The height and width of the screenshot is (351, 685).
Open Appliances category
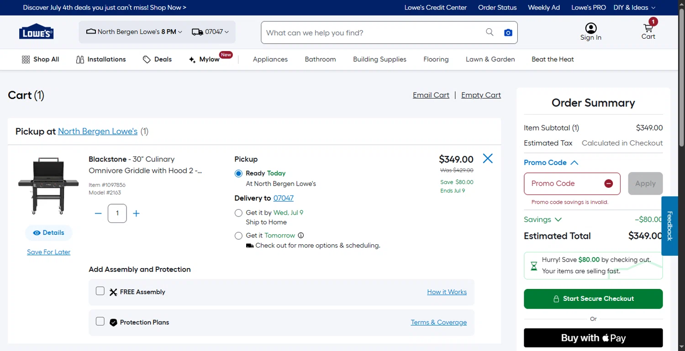click(270, 59)
